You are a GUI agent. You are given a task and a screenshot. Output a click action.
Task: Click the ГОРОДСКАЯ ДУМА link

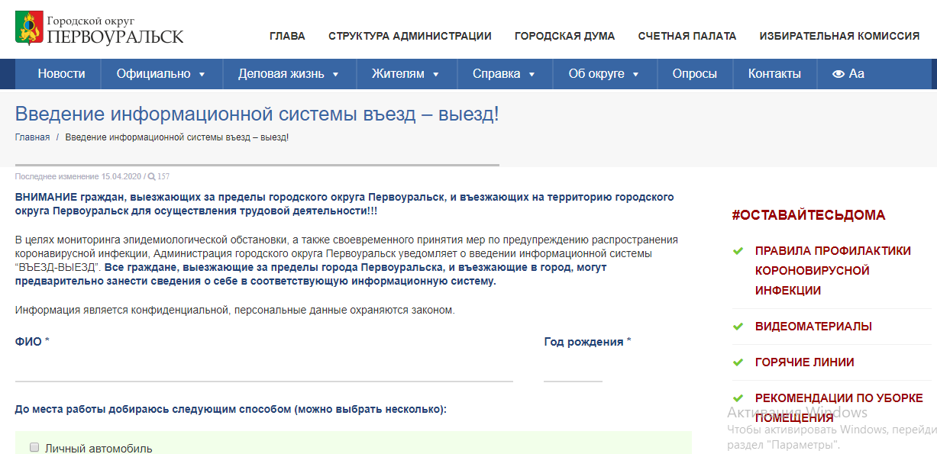tap(564, 36)
